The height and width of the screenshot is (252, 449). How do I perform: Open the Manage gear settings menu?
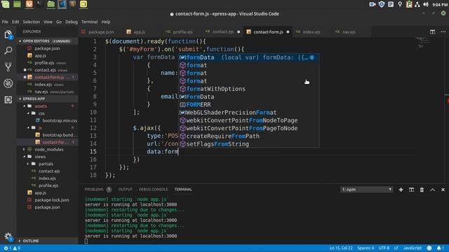click(x=8, y=237)
